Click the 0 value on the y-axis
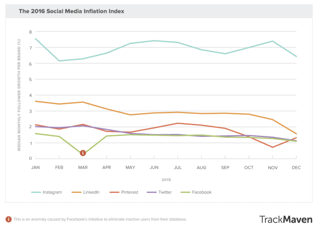 [30, 158]
